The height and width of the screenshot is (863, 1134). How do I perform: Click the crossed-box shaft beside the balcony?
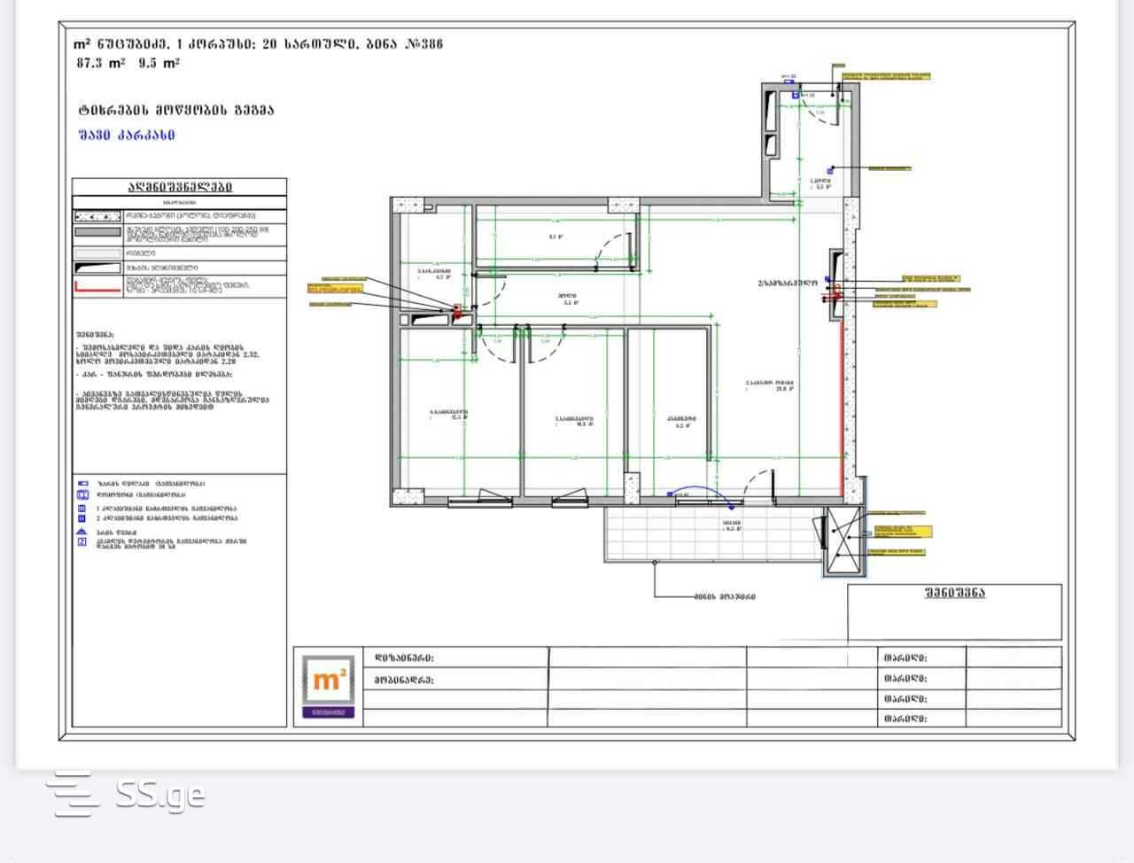coord(843,539)
